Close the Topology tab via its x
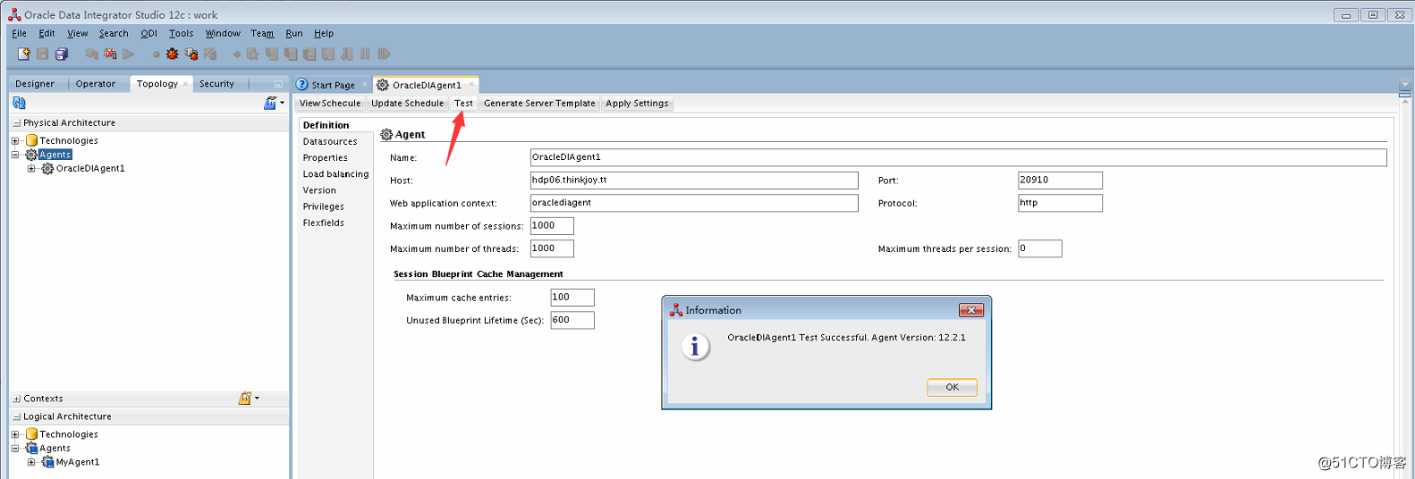This screenshot has width=1415, height=479. (x=185, y=84)
